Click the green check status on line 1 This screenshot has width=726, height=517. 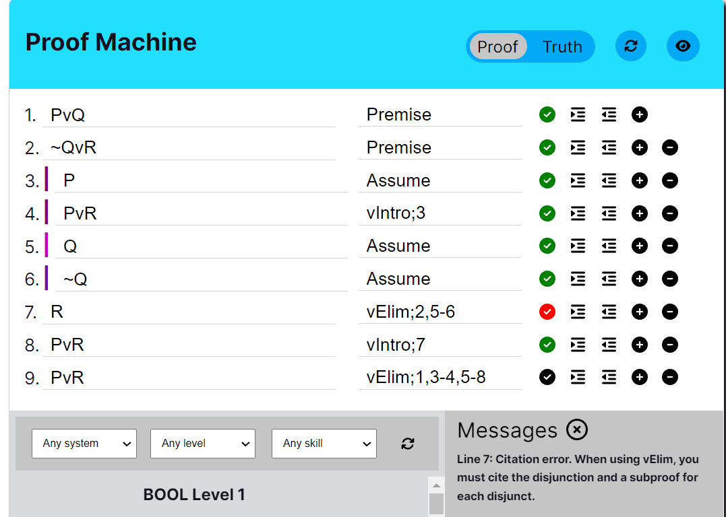(x=547, y=114)
